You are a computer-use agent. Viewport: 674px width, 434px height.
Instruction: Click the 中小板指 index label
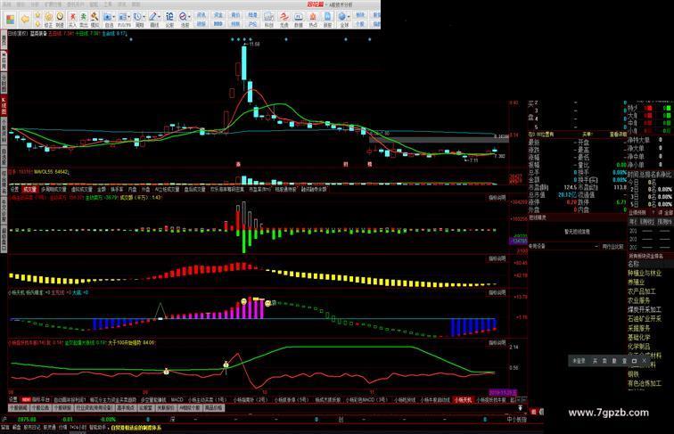pyautogui.click(x=516, y=419)
